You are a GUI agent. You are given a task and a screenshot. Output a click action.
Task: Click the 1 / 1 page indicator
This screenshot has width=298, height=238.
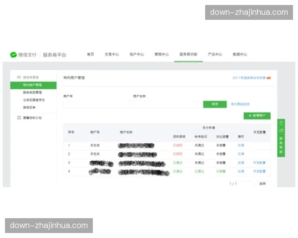233,183
